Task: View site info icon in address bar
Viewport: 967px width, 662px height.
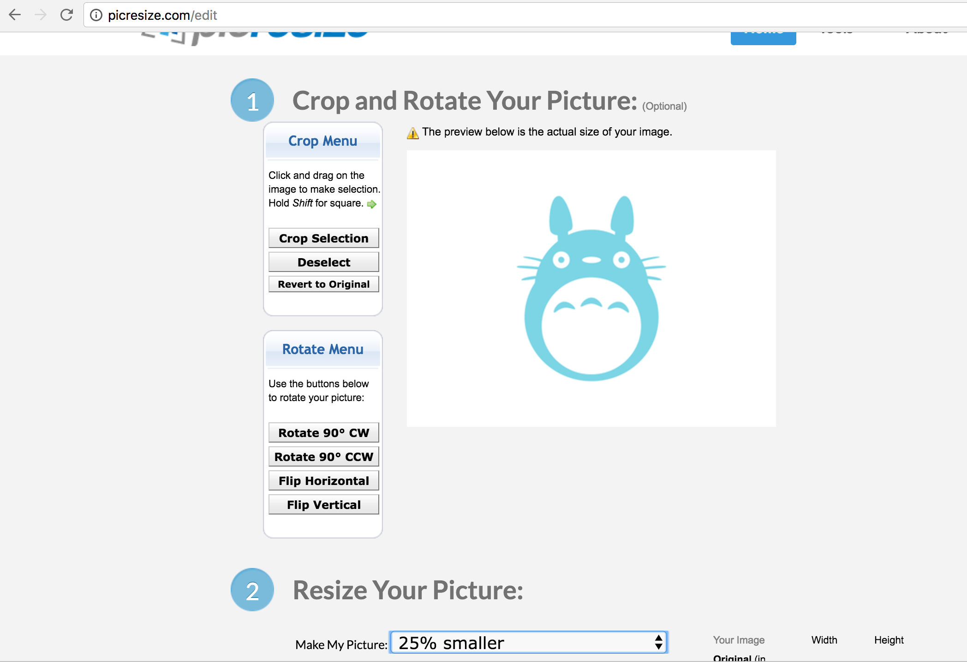Action: coord(96,15)
